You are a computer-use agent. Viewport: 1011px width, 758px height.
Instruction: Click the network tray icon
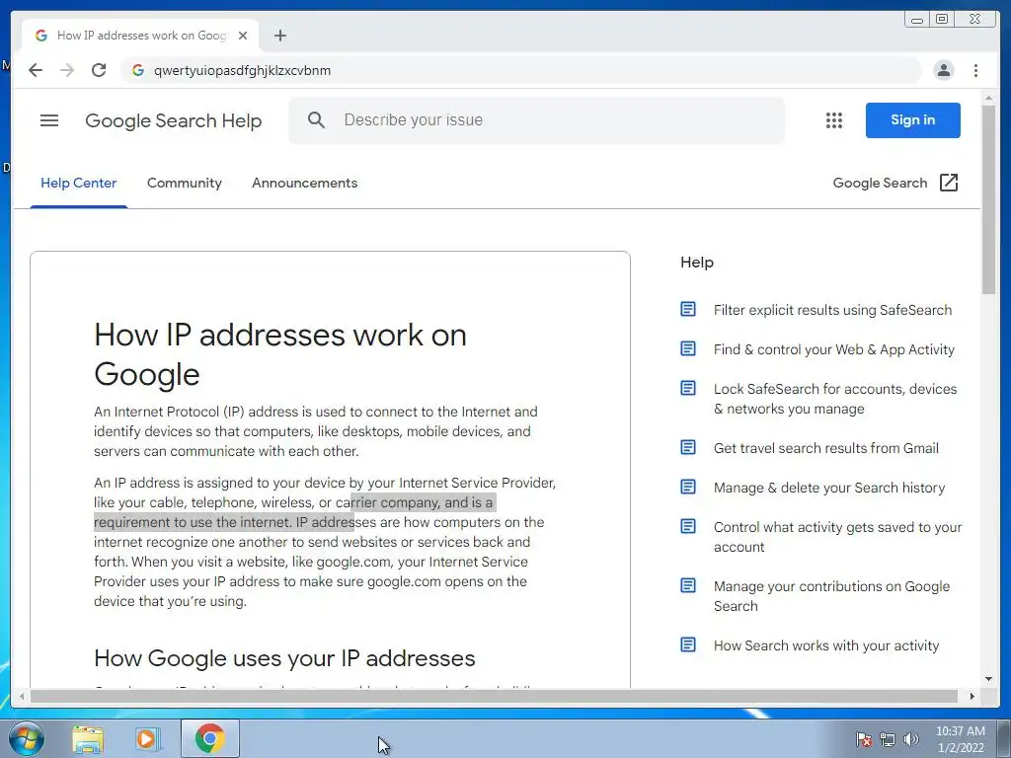888,739
